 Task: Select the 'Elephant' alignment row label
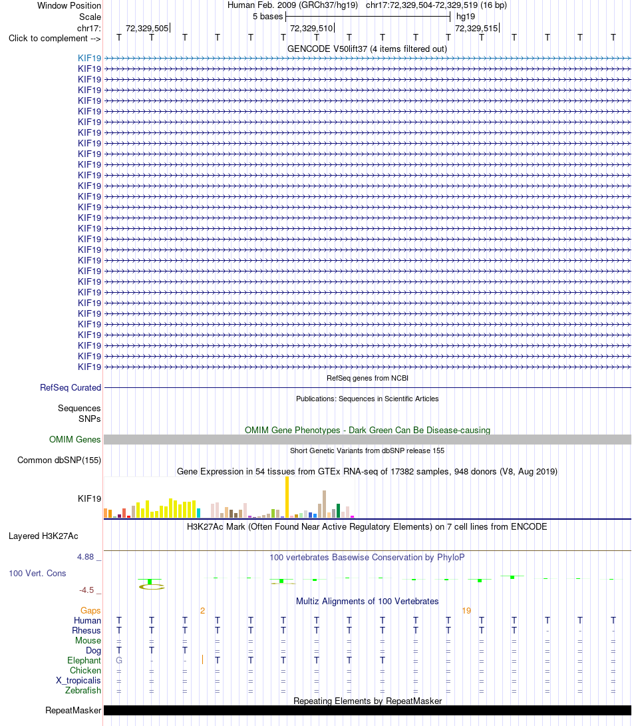point(84,661)
